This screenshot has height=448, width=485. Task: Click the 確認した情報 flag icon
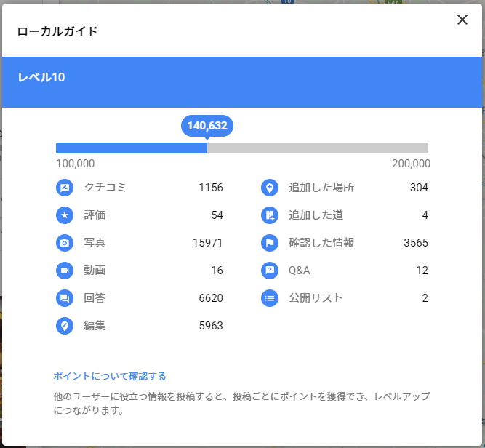(270, 243)
